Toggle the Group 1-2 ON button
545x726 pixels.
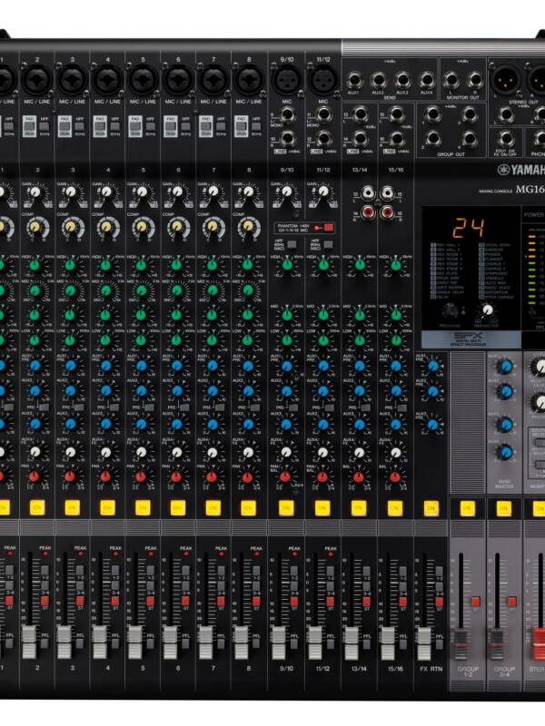(x=467, y=508)
